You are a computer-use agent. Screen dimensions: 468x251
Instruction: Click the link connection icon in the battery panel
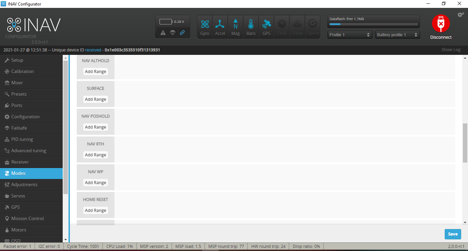(182, 33)
